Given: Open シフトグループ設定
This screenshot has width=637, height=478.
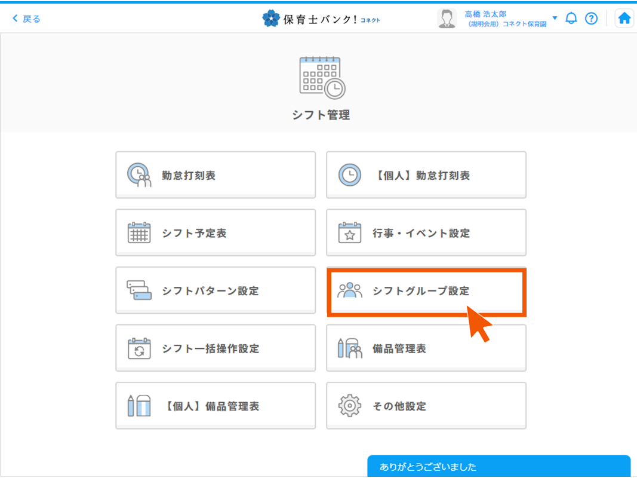Looking at the screenshot, I should pyautogui.click(x=426, y=291).
